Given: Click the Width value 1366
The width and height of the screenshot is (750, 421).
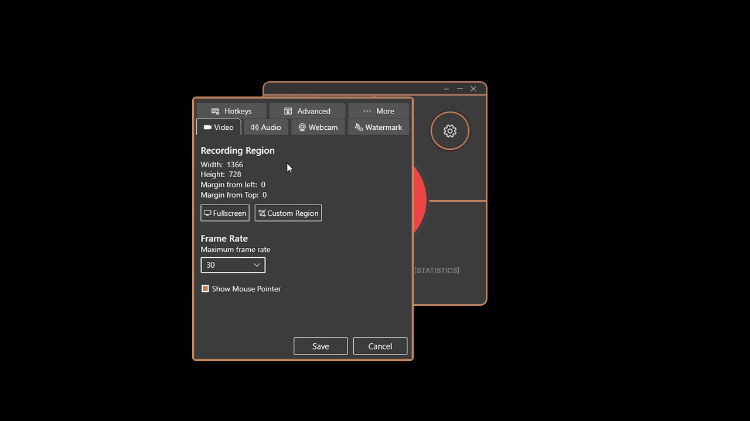Looking at the screenshot, I should coord(235,164).
